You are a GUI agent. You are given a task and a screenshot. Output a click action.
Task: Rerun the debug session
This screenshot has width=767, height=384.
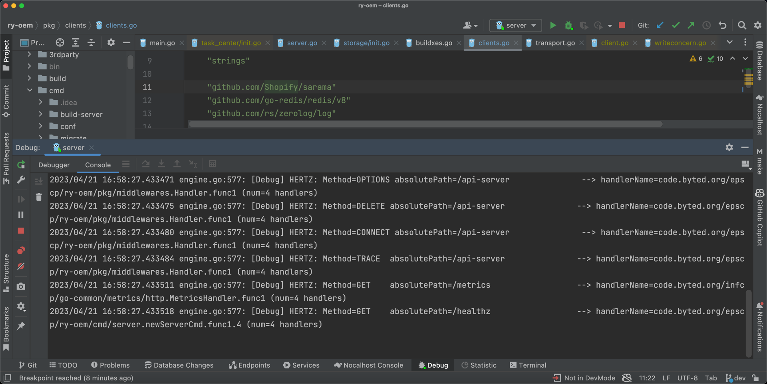(x=21, y=164)
